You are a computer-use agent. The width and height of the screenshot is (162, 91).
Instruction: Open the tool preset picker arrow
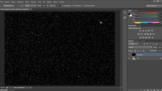(x=1, y=6)
